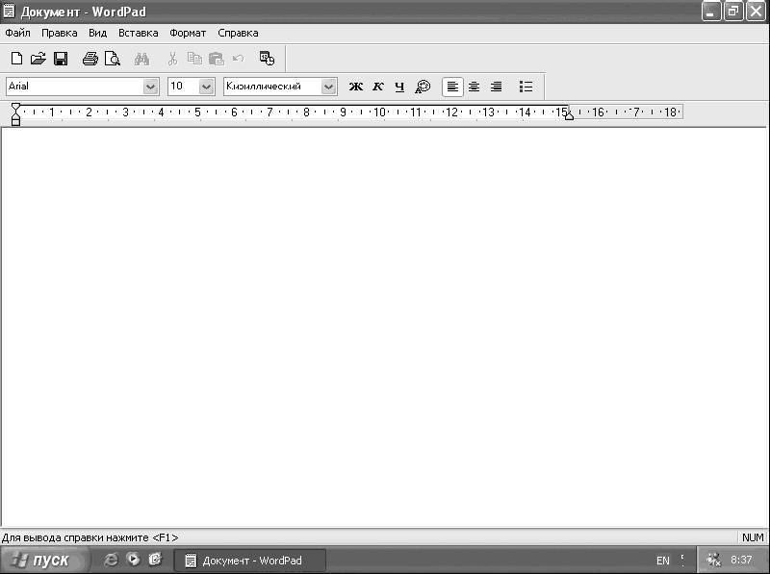Image resolution: width=770 pixels, height=574 pixels.
Task: Center-align the paragraph text
Action: (x=474, y=87)
